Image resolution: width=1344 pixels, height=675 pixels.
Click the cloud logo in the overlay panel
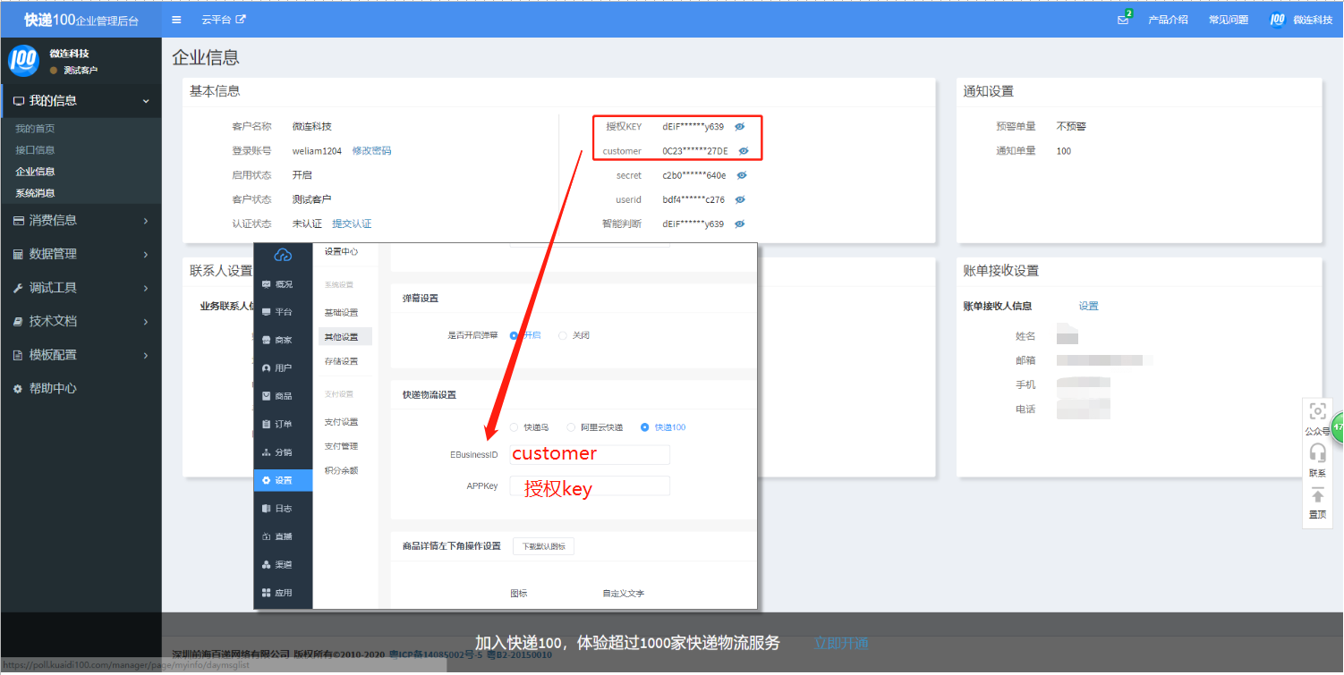tap(283, 256)
